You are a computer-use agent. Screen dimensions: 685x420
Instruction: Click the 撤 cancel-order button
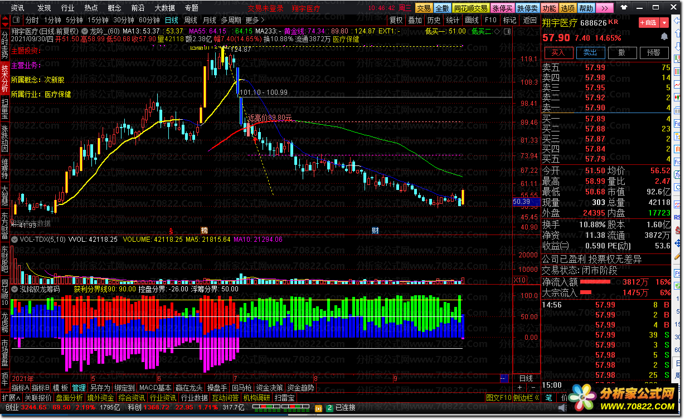(x=622, y=52)
